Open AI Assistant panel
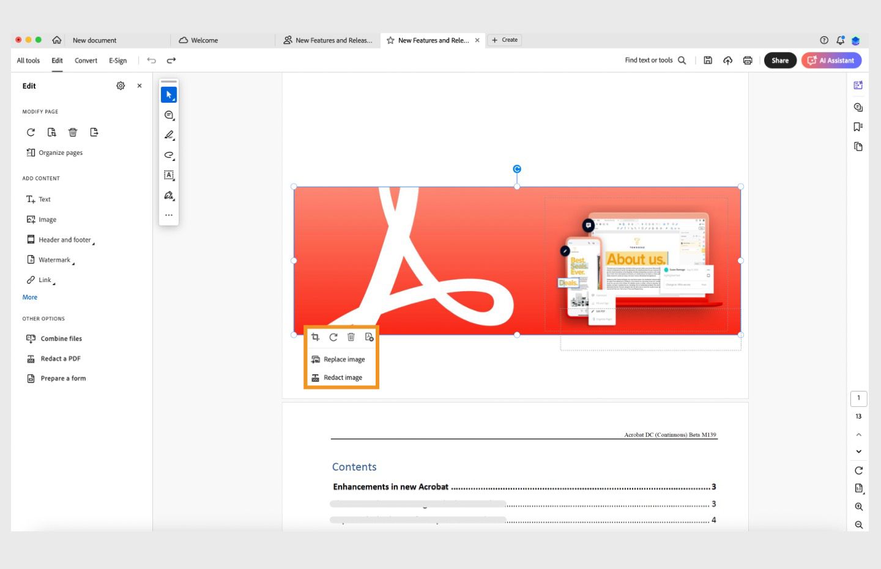This screenshot has width=881, height=569. [831, 60]
